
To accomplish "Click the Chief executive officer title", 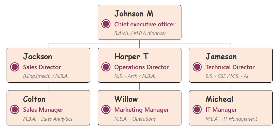I will 145,24.
